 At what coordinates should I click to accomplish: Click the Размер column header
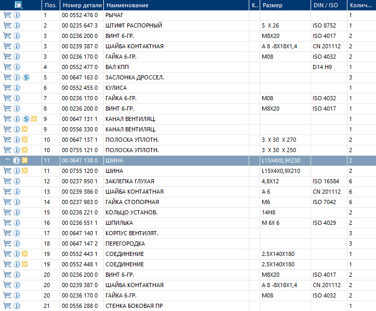285,5
